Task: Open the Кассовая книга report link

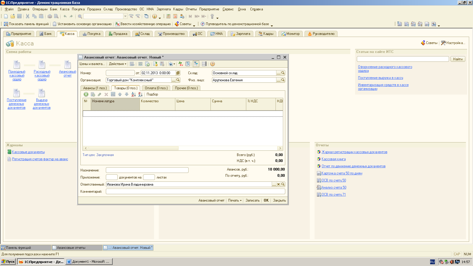Action: point(333,159)
